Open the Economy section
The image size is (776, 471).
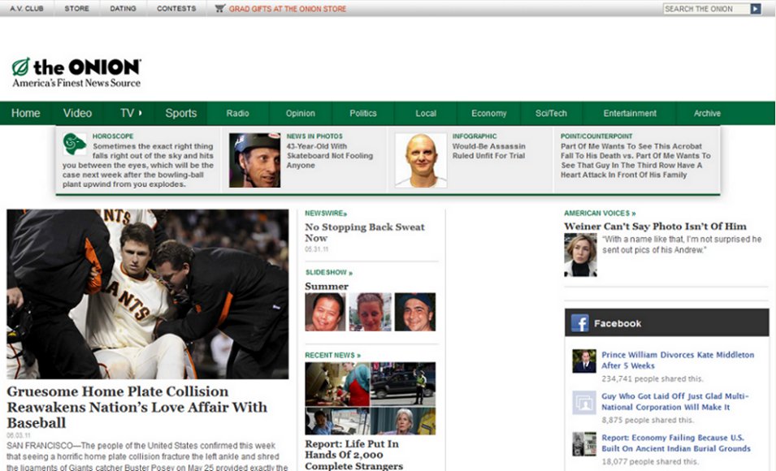coord(488,112)
